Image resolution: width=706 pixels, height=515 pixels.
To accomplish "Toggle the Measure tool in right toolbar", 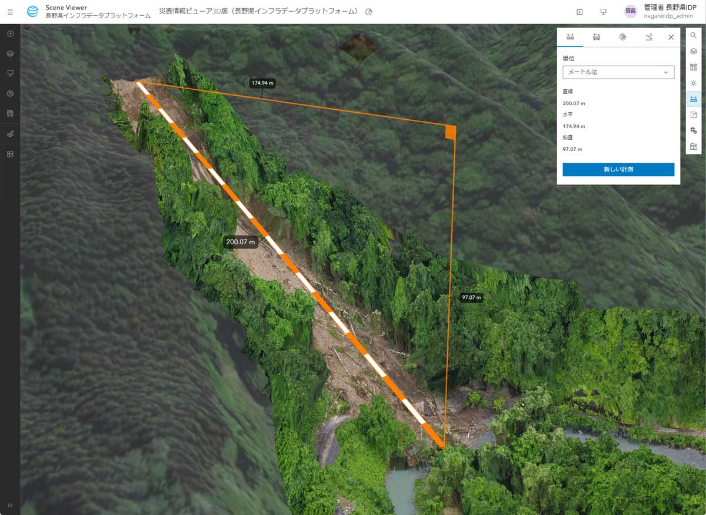I will click(694, 99).
